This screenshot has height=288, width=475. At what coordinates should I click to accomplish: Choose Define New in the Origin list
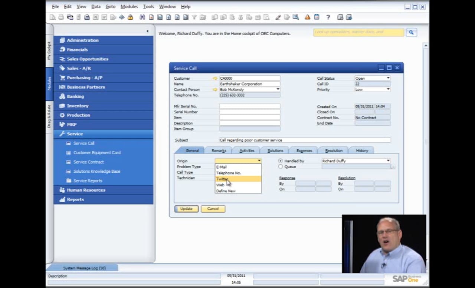coord(238,191)
